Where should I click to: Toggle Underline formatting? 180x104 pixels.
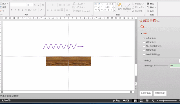pyautogui.click(x=19, y=10)
